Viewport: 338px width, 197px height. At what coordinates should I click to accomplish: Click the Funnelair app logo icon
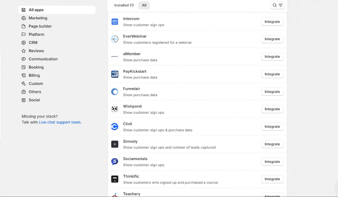point(115,92)
